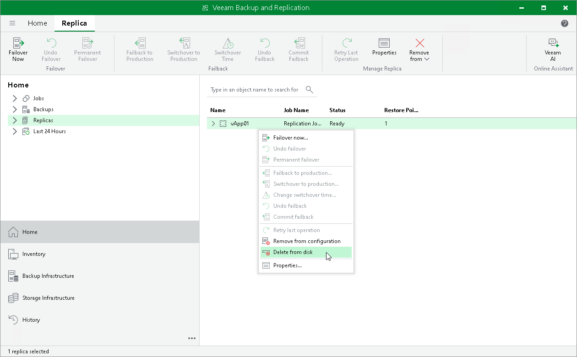Choose Undo failback in context menu
Viewport: 577px width, 357px height.
[306, 206]
